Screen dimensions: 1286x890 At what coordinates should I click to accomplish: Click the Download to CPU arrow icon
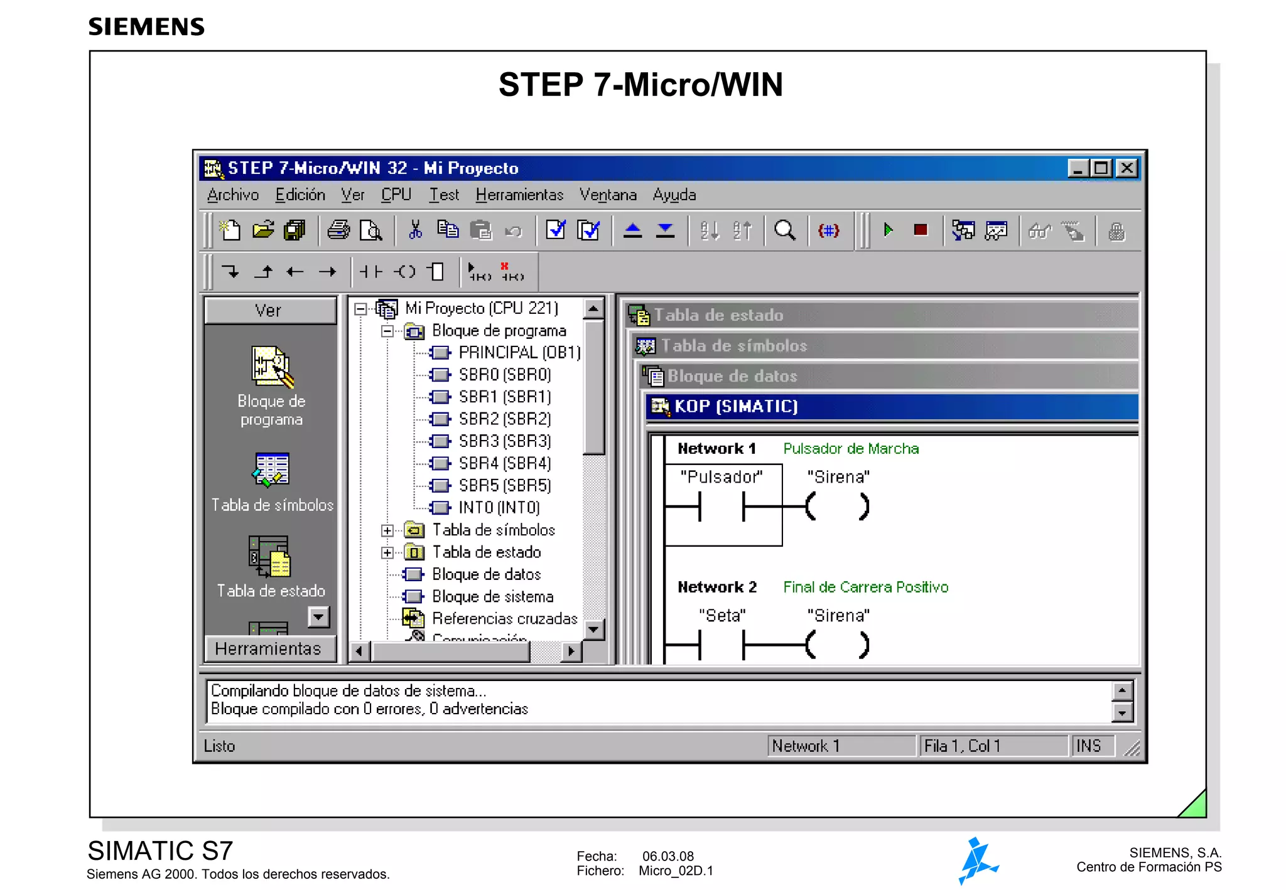(x=665, y=230)
